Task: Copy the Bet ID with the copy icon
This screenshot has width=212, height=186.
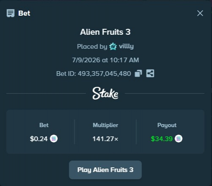Action: [x=138, y=73]
